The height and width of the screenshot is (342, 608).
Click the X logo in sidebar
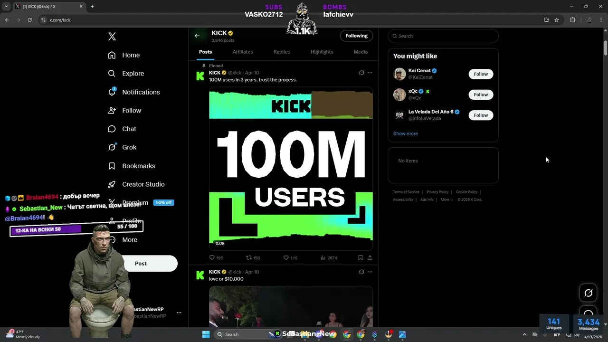point(112,37)
